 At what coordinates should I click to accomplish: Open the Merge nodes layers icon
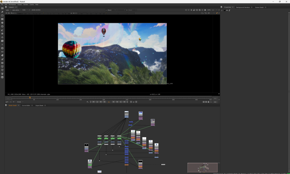click(2, 34)
